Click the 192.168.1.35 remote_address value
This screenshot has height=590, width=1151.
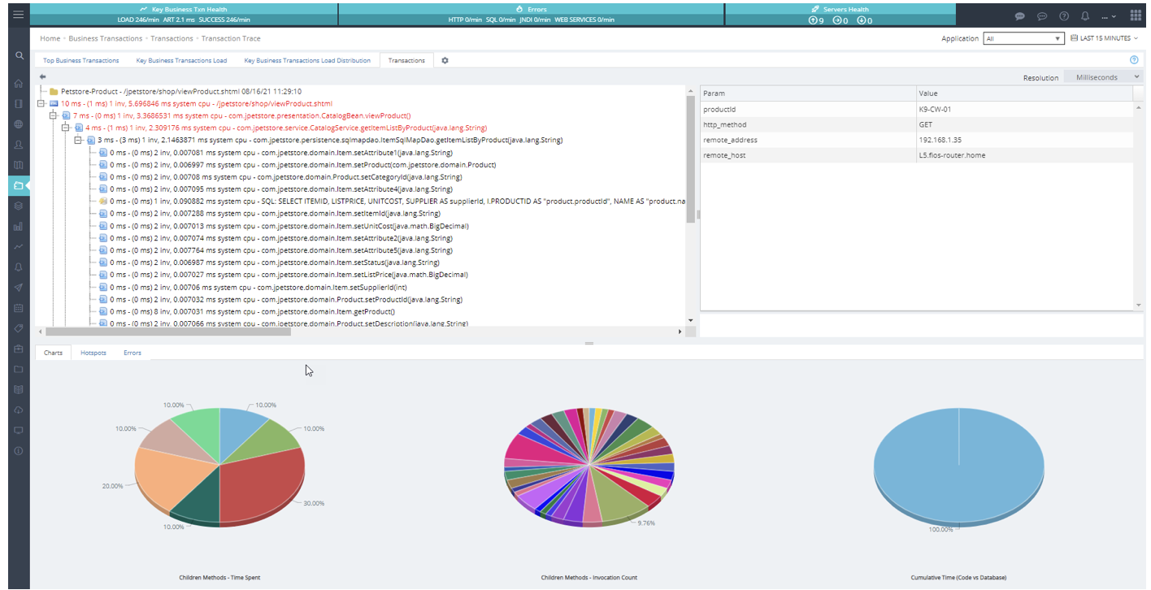1023,140
